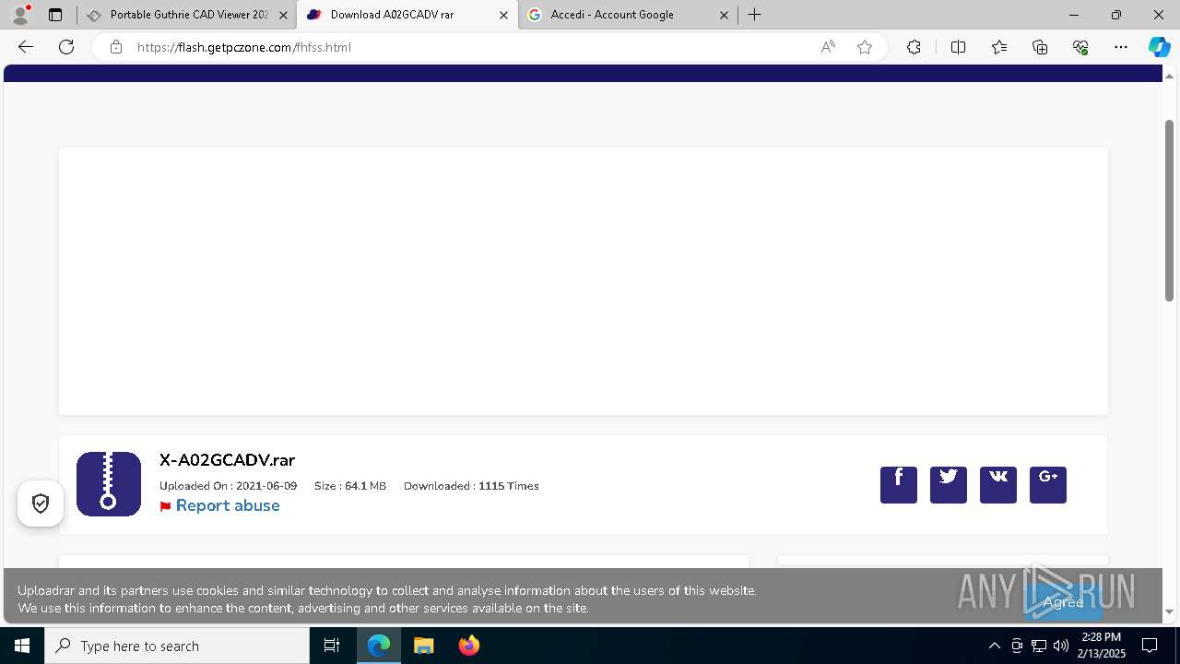This screenshot has height=664, width=1180.
Task: Share file on VK
Action: click(998, 485)
